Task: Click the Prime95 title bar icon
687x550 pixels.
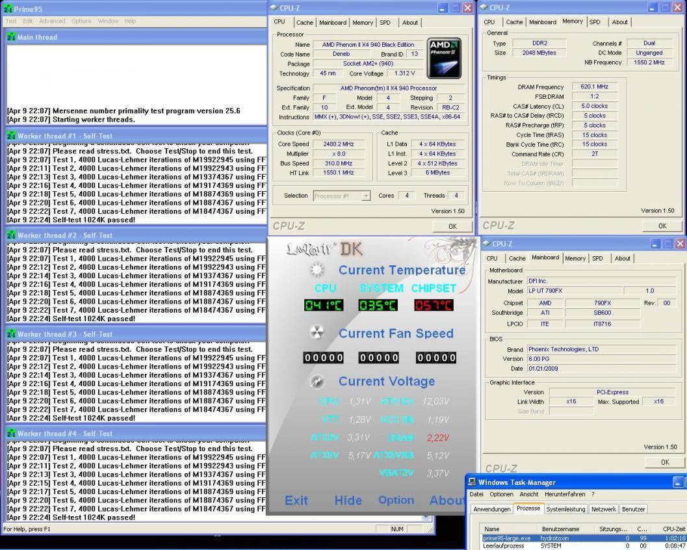Action: pos(8,8)
